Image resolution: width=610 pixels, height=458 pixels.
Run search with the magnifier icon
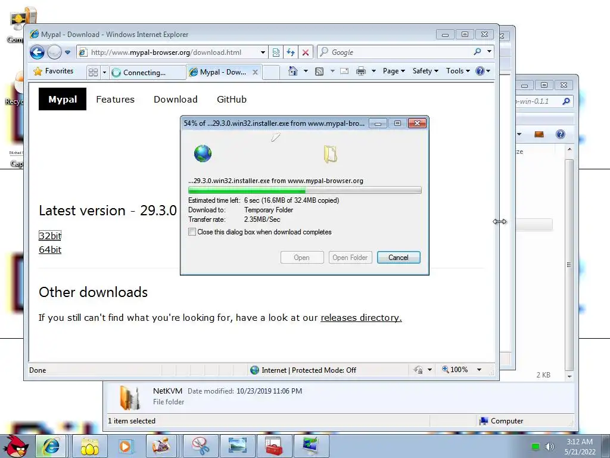(477, 52)
